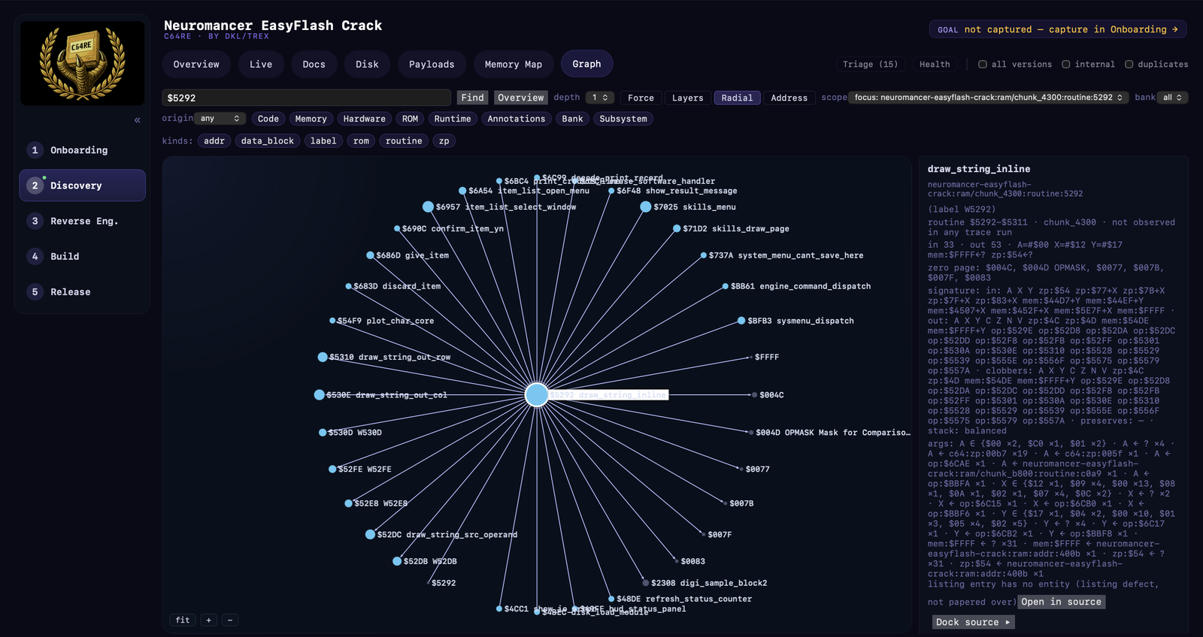Open Triage (15) panel
The image size is (1203, 637).
tap(870, 65)
